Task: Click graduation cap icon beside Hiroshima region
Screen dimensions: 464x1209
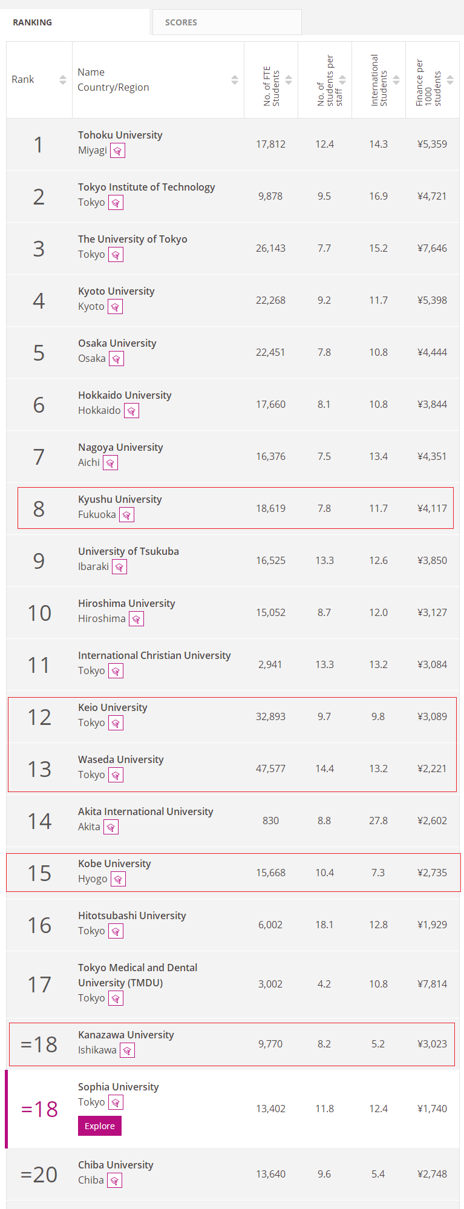Action: click(x=136, y=619)
